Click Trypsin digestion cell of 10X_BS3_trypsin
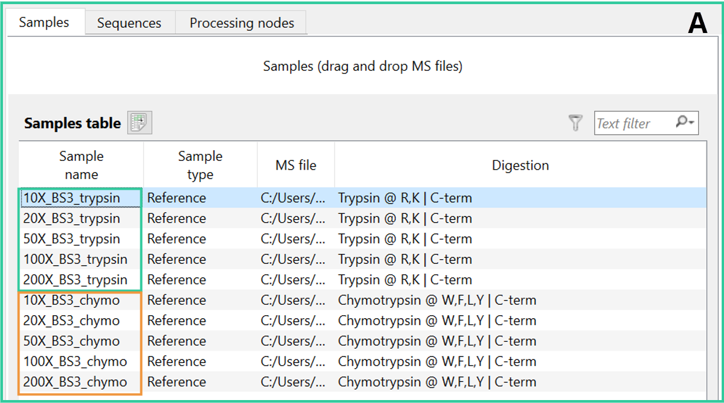This screenshot has width=724, height=403. [405, 198]
